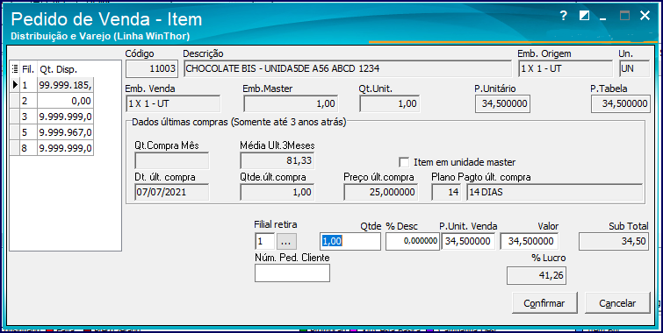Cancel the item with Cancelar button

pos(617,303)
